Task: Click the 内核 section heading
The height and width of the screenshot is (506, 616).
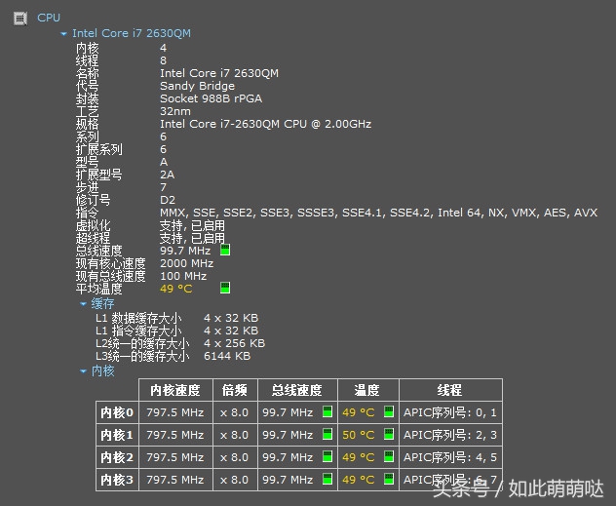Action: click(x=103, y=370)
